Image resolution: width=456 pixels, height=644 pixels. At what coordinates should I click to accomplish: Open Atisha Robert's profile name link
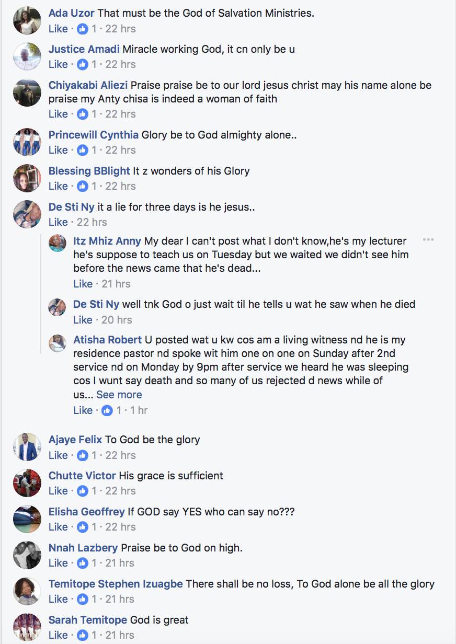108,340
